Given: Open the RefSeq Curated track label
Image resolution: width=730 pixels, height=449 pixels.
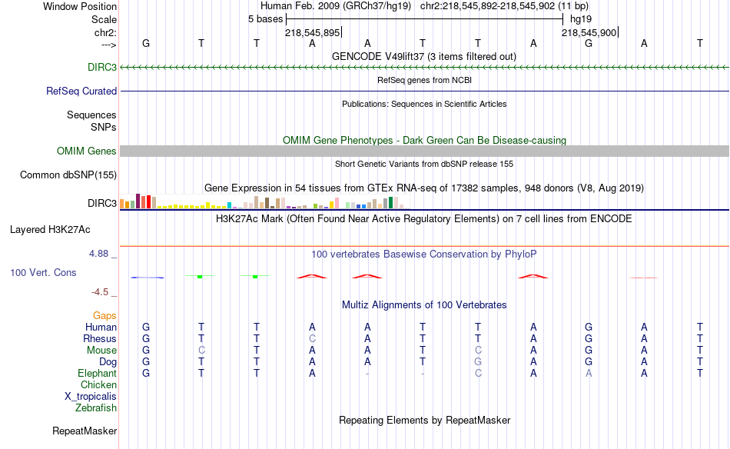Looking at the screenshot, I should [81, 91].
